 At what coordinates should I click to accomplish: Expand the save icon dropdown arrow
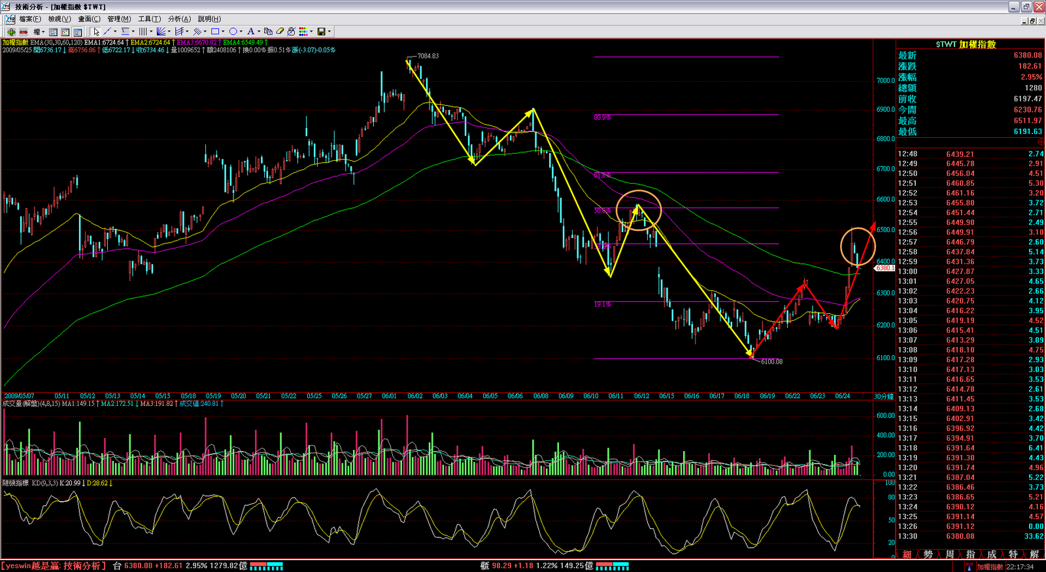[329, 31]
